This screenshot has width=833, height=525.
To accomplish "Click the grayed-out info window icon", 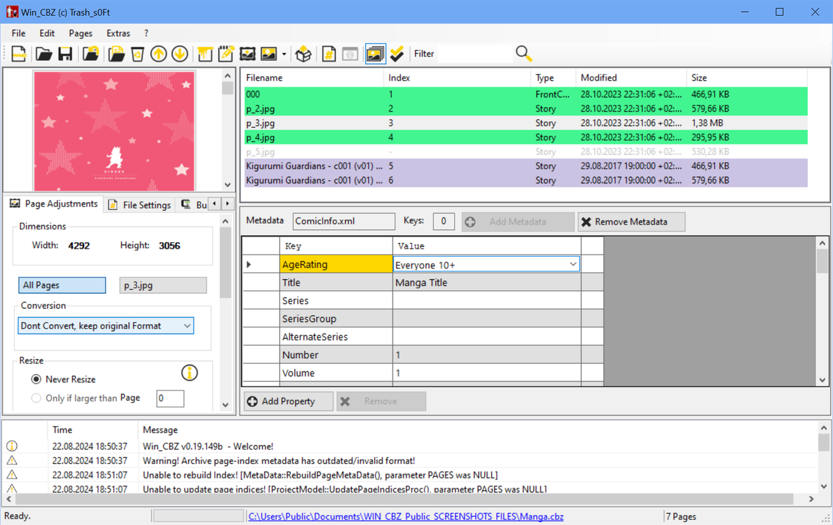I will [x=350, y=54].
